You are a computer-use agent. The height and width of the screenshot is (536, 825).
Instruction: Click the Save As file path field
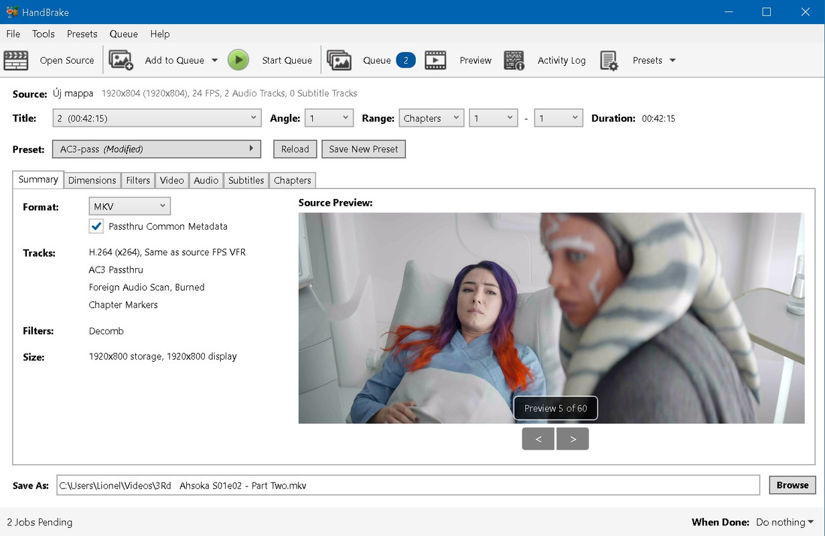(407, 485)
